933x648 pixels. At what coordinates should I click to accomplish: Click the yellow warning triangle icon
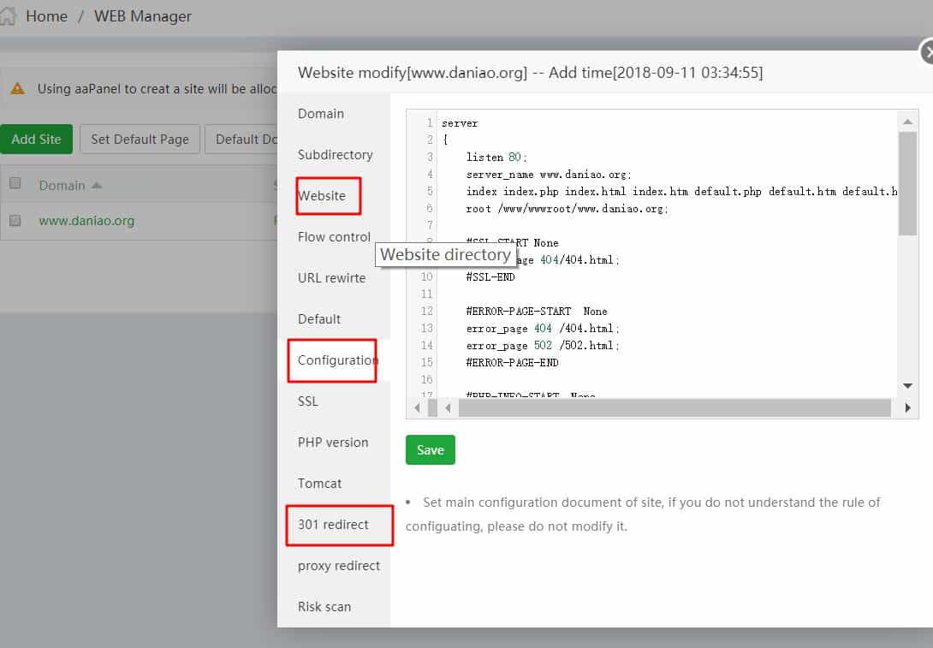pyautogui.click(x=17, y=88)
